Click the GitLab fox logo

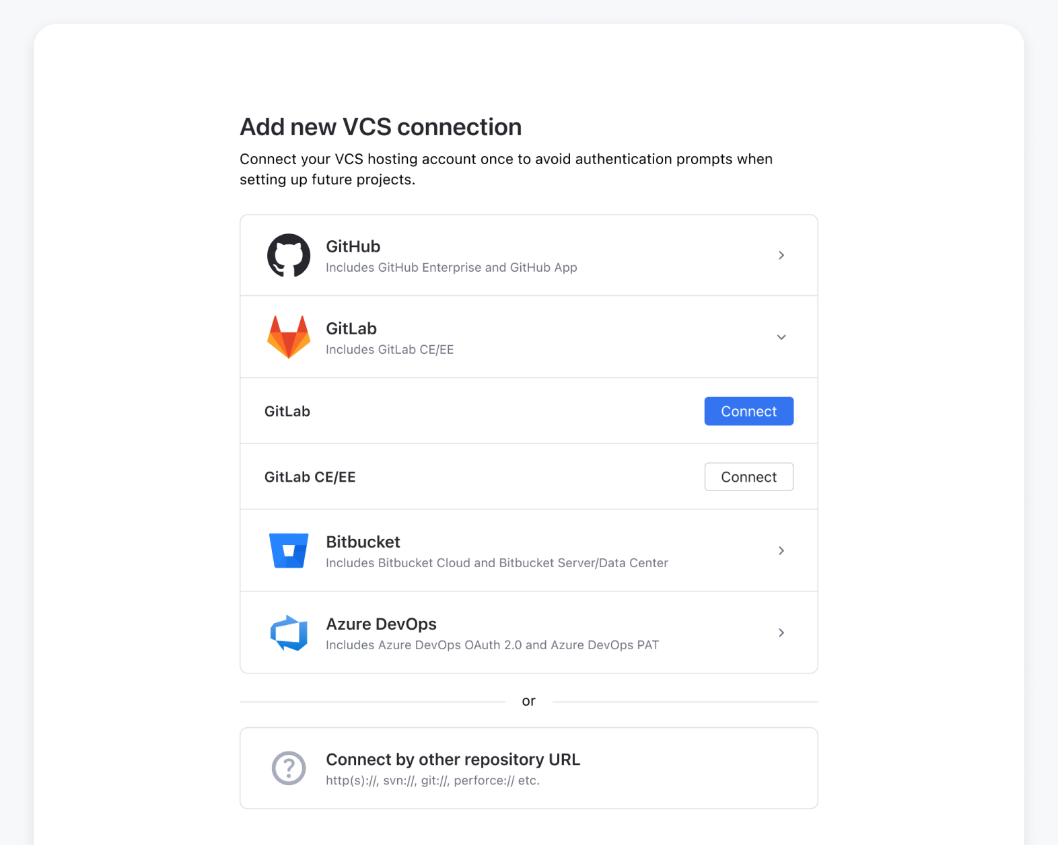point(289,337)
